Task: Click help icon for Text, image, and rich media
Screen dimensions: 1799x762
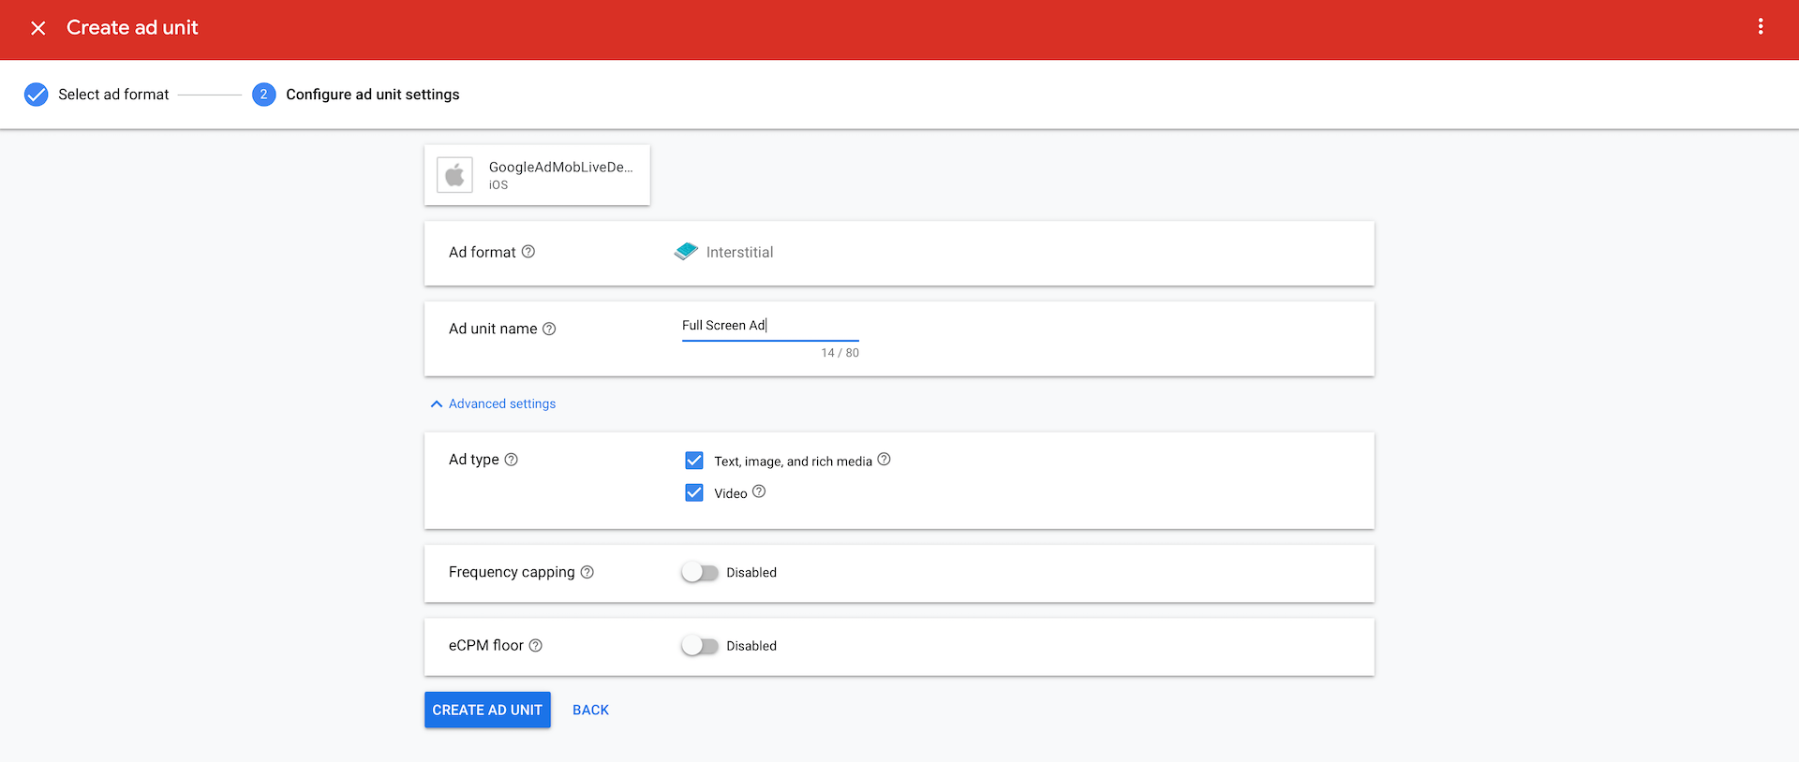Action: pos(884,460)
